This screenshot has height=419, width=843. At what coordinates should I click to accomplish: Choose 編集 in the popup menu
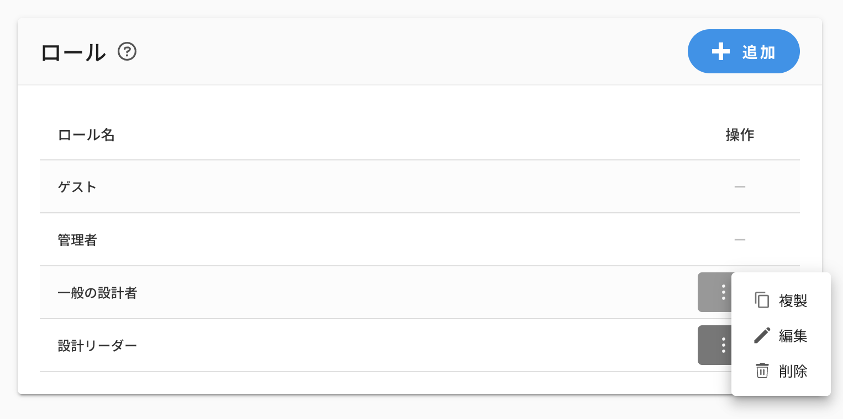tap(793, 336)
